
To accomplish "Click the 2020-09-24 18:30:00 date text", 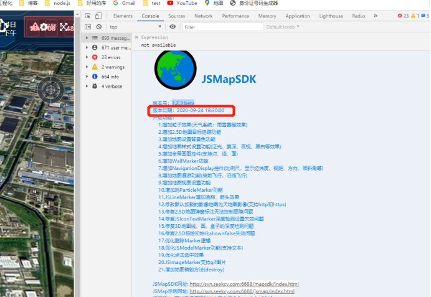I will (x=201, y=110).
